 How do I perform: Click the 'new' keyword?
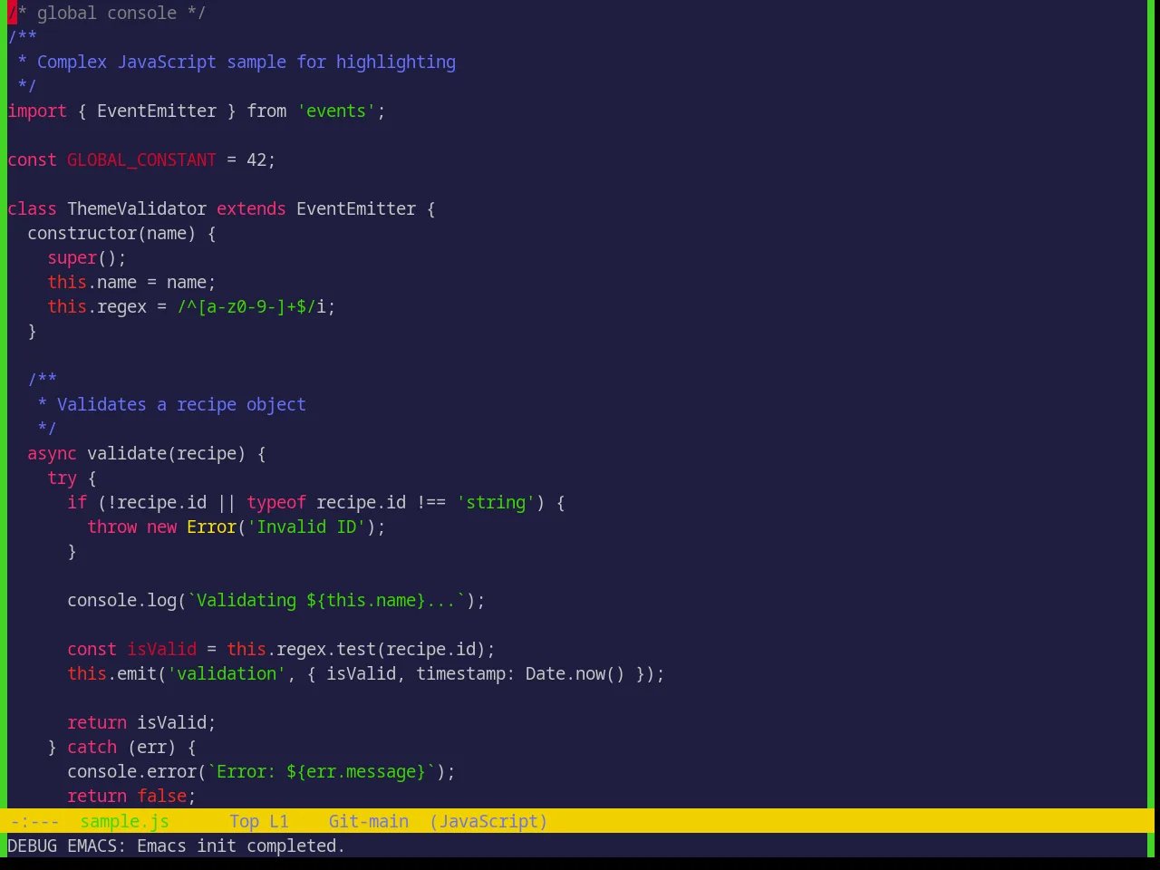tap(161, 527)
